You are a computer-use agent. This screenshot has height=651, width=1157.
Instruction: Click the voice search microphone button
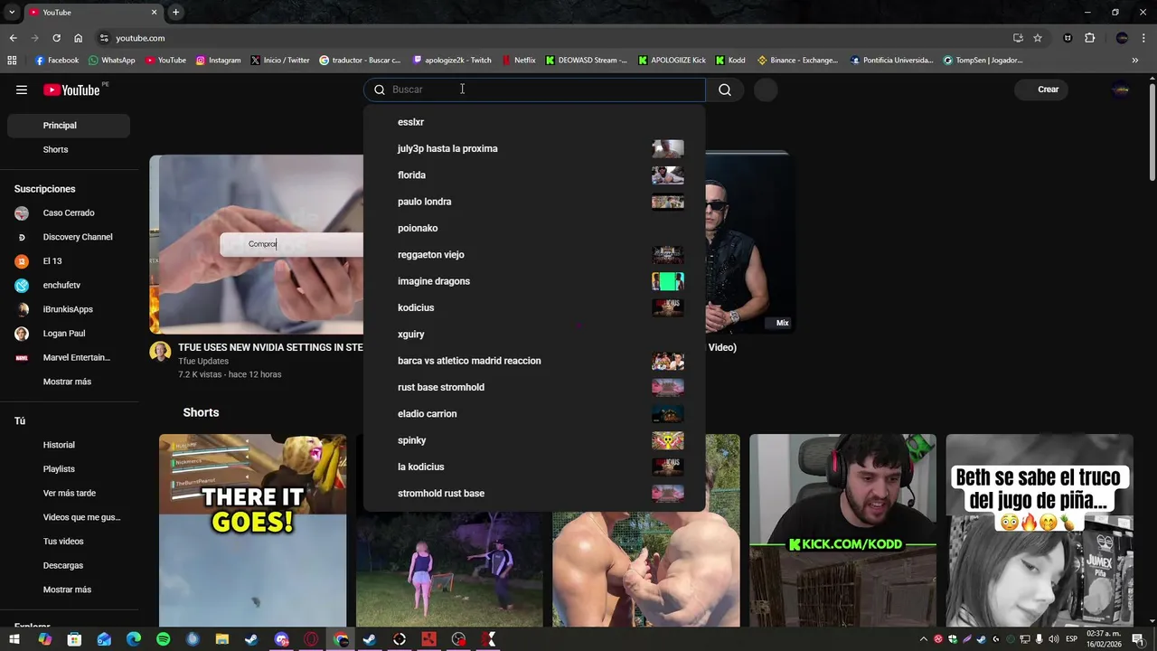[766, 90]
